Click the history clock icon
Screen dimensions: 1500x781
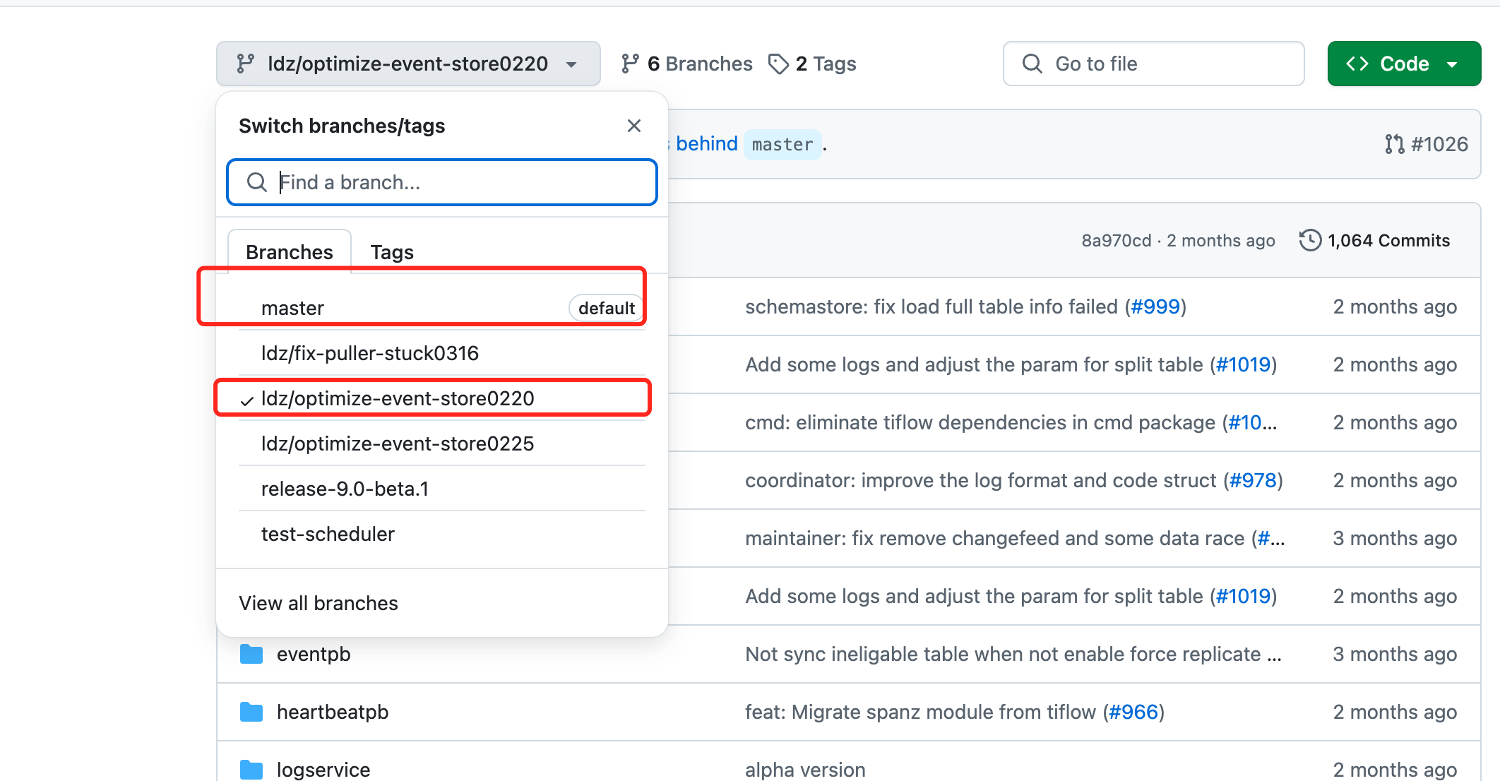[1310, 240]
